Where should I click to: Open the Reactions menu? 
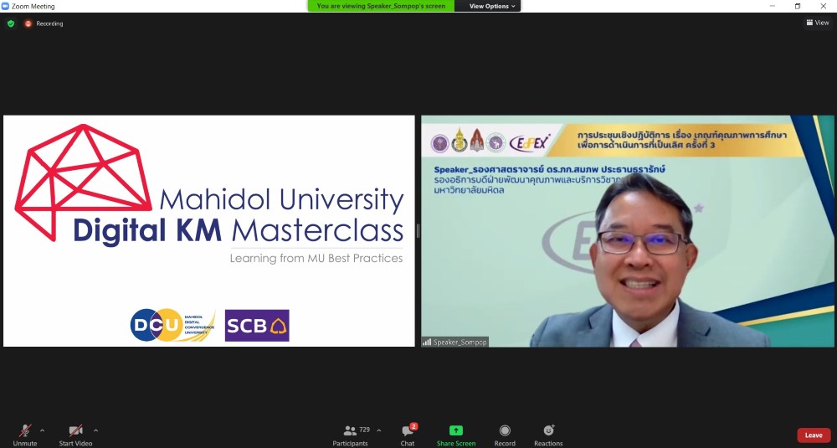548,430
